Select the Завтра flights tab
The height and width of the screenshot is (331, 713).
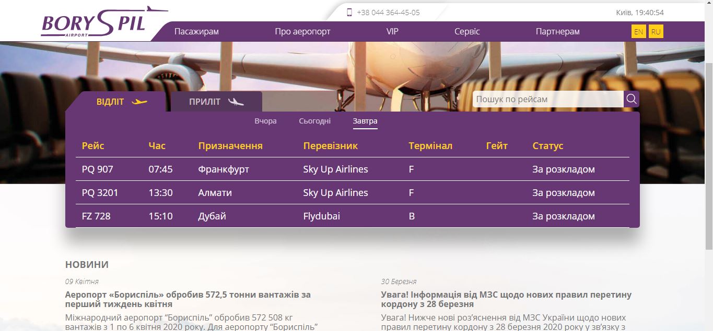365,121
